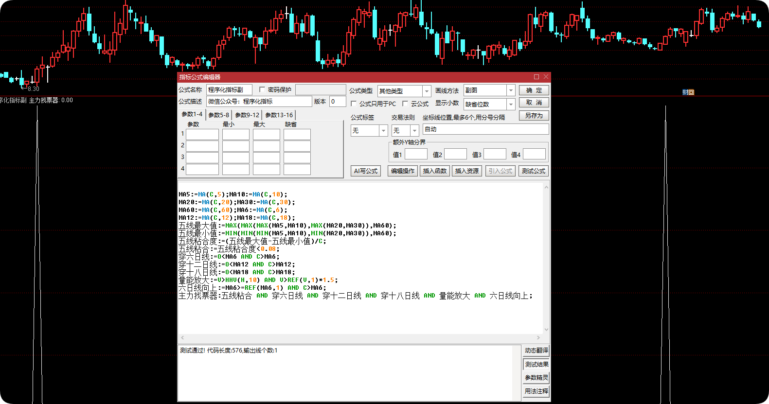The image size is (769, 404).
Task: Save formula using 另存为
Action: point(534,116)
